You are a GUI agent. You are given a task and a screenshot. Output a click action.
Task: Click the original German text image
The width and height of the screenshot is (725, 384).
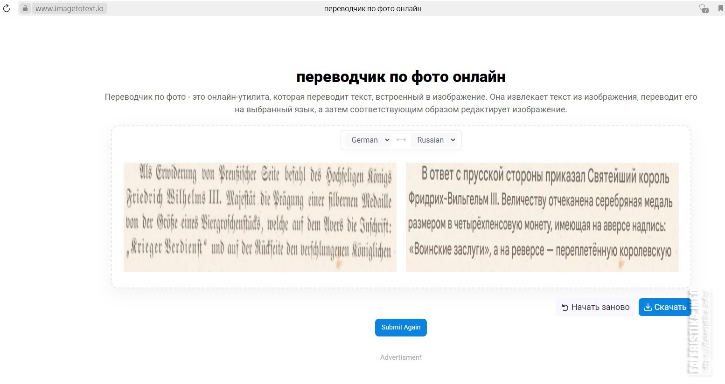260,217
